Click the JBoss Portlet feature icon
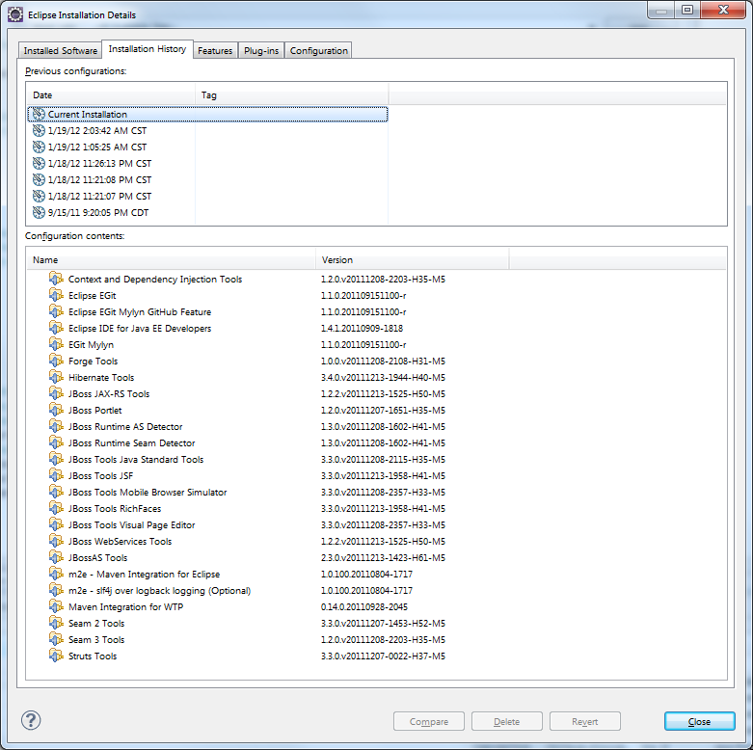The height and width of the screenshot is (750, 753). [x=56, y=410]
